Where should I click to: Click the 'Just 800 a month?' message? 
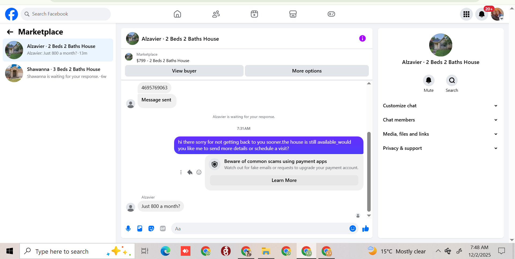[x=161, y=206]
